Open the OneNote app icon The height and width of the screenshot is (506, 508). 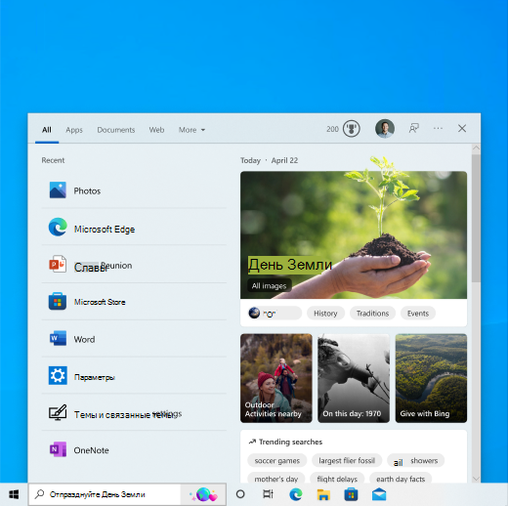tap(58, 449)
